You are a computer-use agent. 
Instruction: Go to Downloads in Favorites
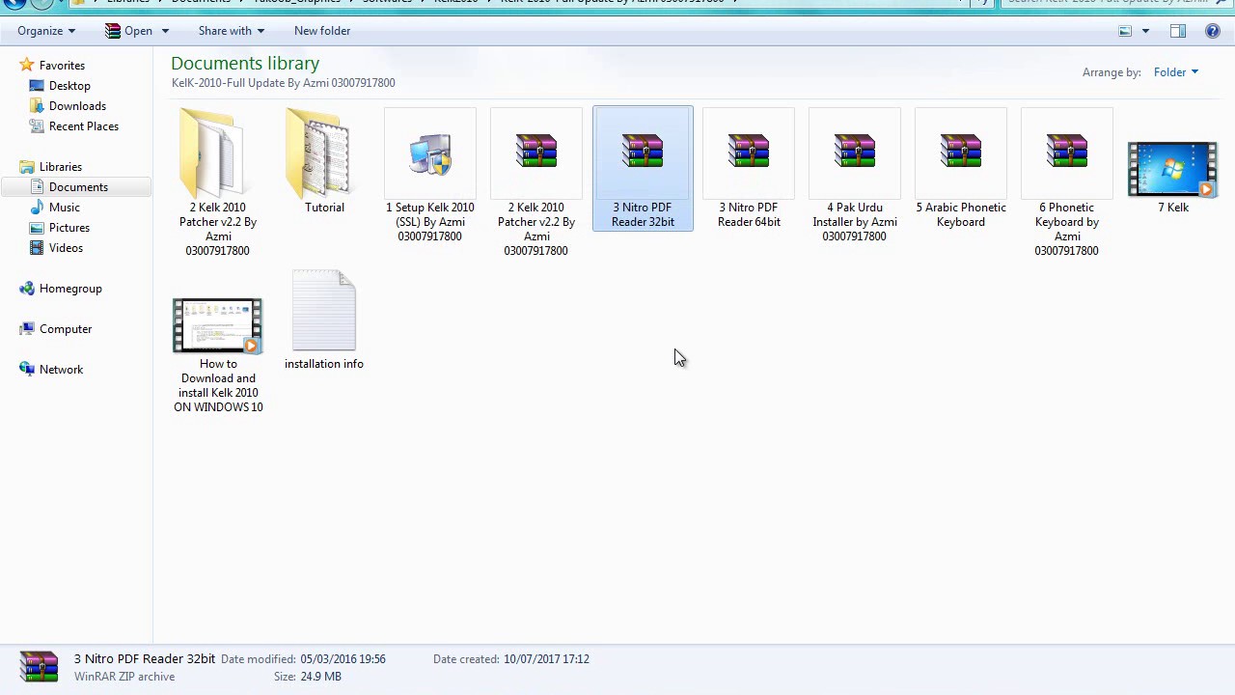click(77, 106)
